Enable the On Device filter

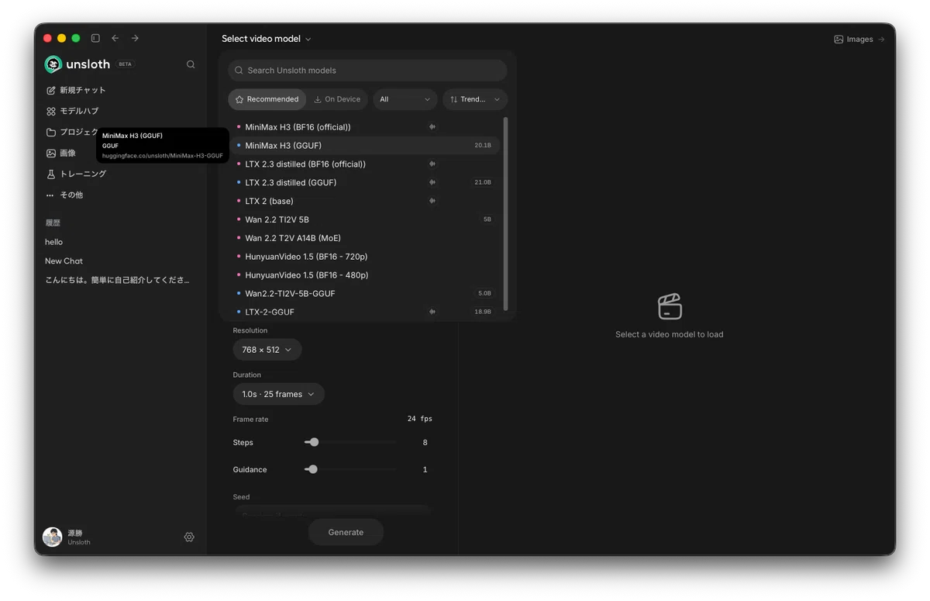(337, 99)
